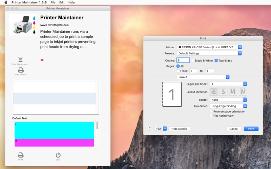Select the first Layout Direction icon
The image size is (271, 169).
(x=214, y=92)
